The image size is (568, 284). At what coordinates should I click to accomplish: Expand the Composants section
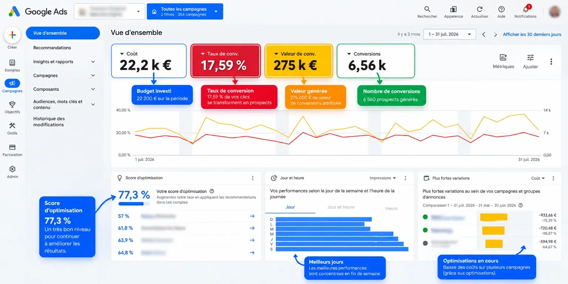[x=93, y=89]
